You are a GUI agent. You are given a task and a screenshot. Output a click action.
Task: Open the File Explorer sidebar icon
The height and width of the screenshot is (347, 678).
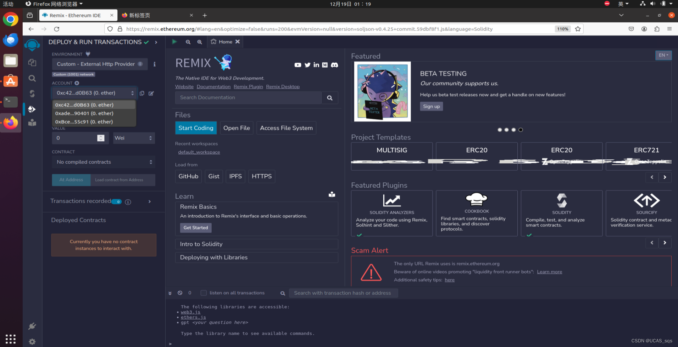pos(32,63)
